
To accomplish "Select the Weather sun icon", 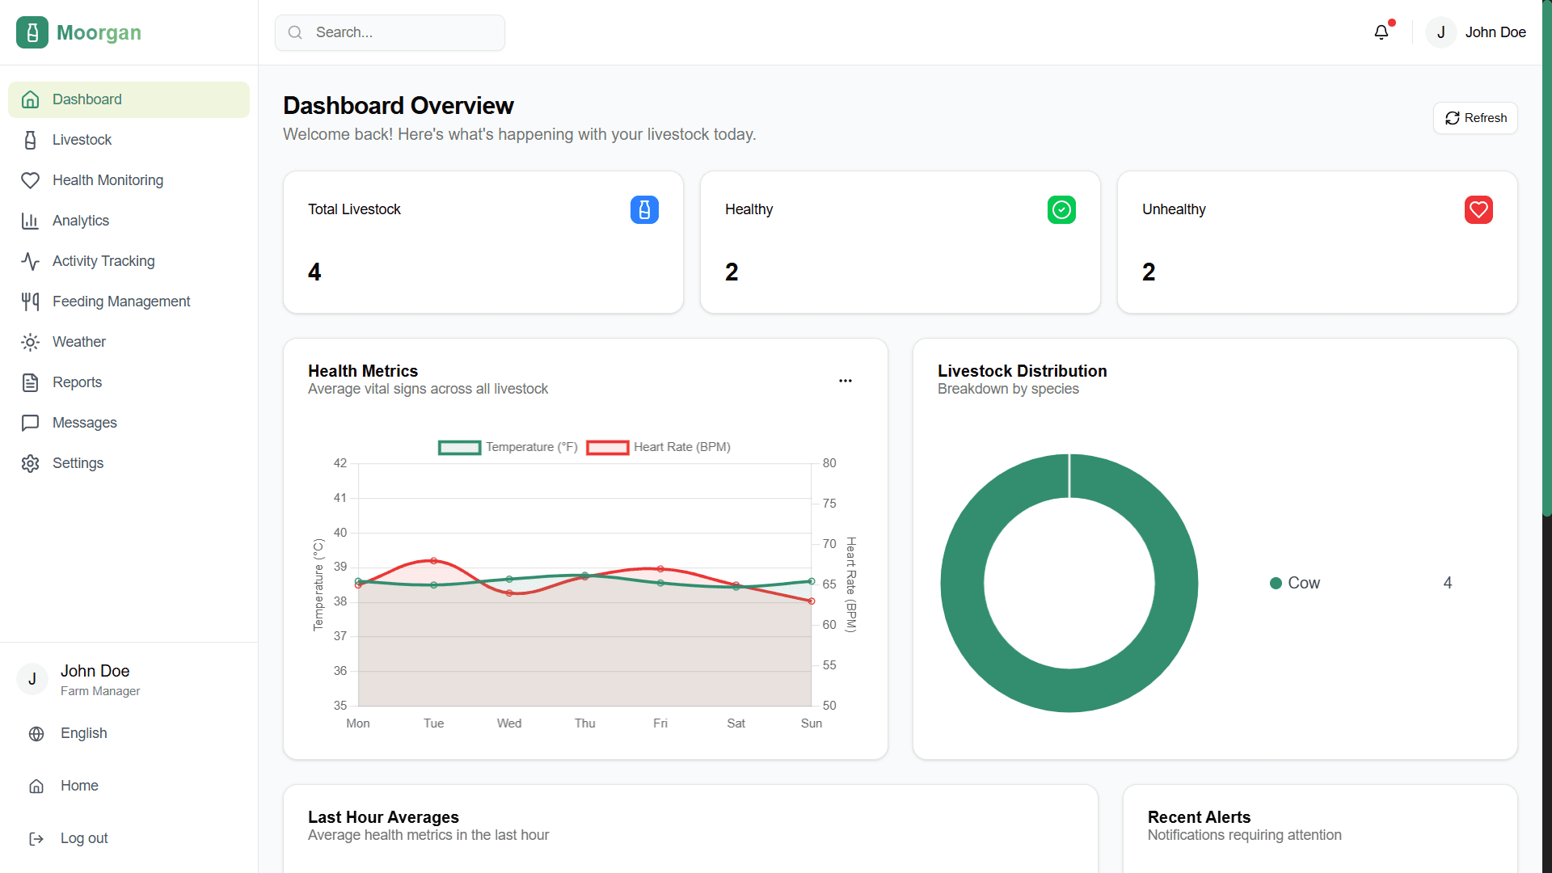I will 30,342.
